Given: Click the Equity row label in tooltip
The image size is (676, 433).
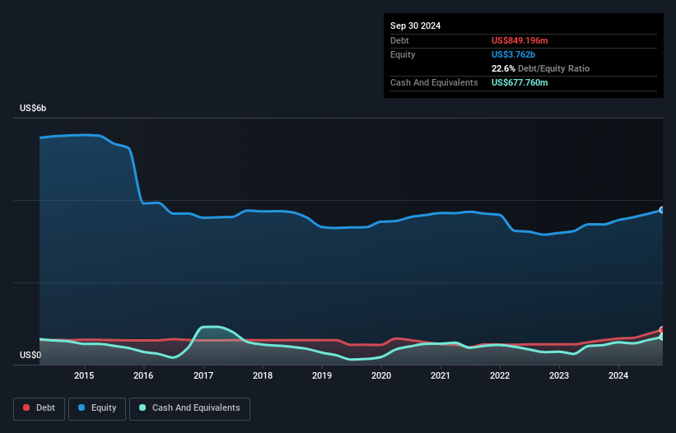Looking at the screenshot, I should [403, 54].
